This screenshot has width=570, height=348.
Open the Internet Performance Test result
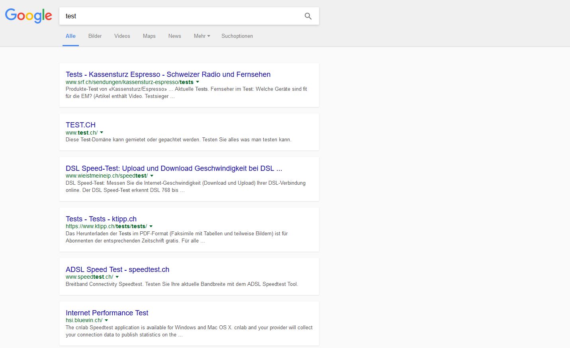pos(107,313)
